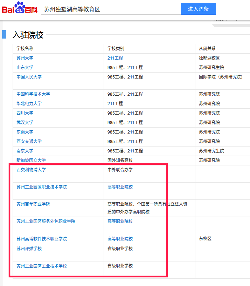Open the 华北电力大学 link

[x=29, y=103]
